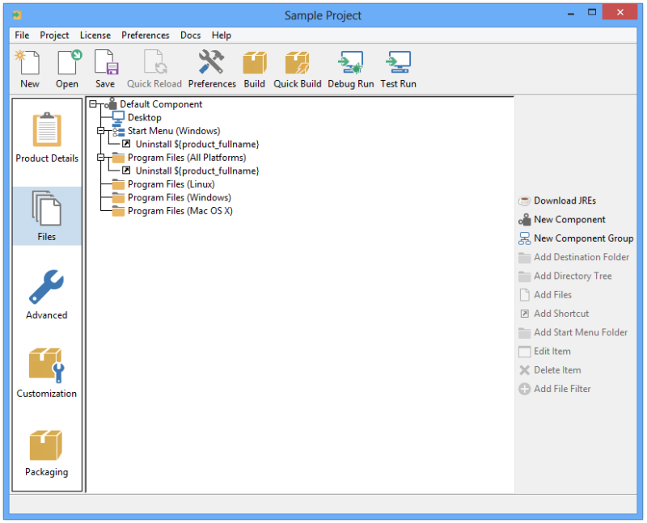The image size is (647, 523).
Task: Click the Add Shortcut text label
Action: pyautogui.click(x=561, y=314)
